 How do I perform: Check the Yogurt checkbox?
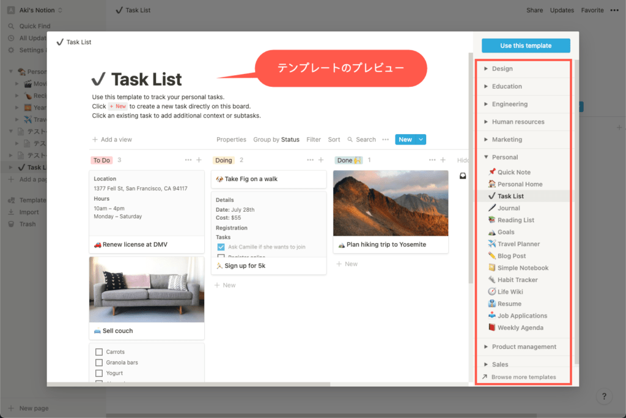(99, 373)
